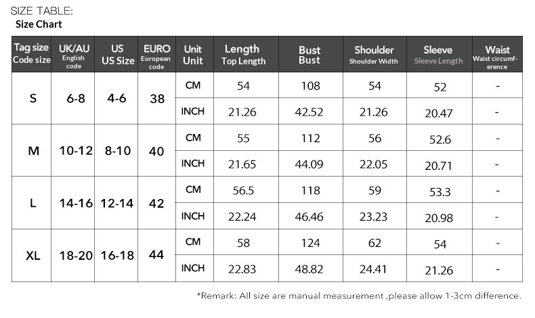This screenshot has height=318, width=535.
Task: Click the Shoulder Width column header
Action: (x=374, y=54)
